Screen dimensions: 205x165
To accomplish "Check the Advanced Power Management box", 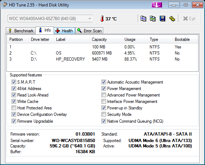I will click(x=104, y=95).
